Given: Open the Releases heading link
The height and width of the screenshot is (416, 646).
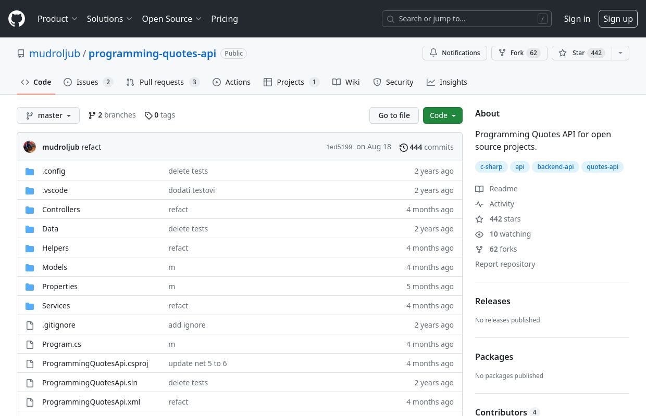Looking at the screenshot, I should [x=493, y=301].
